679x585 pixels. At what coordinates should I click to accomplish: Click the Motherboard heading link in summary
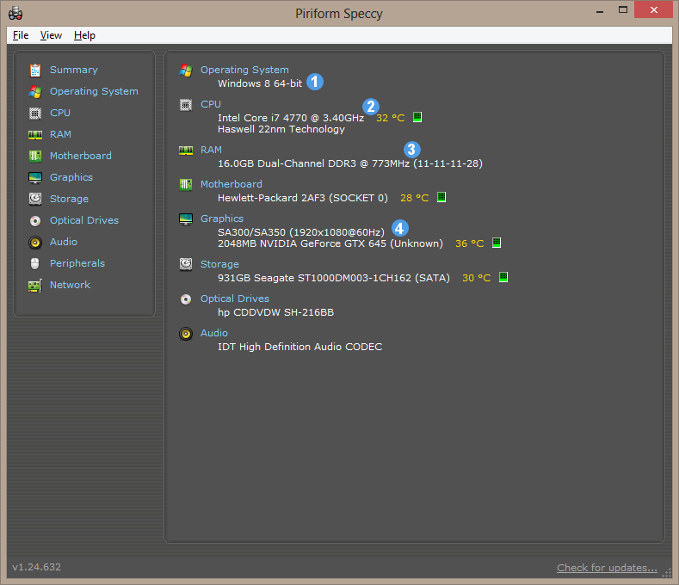point(231,184)
